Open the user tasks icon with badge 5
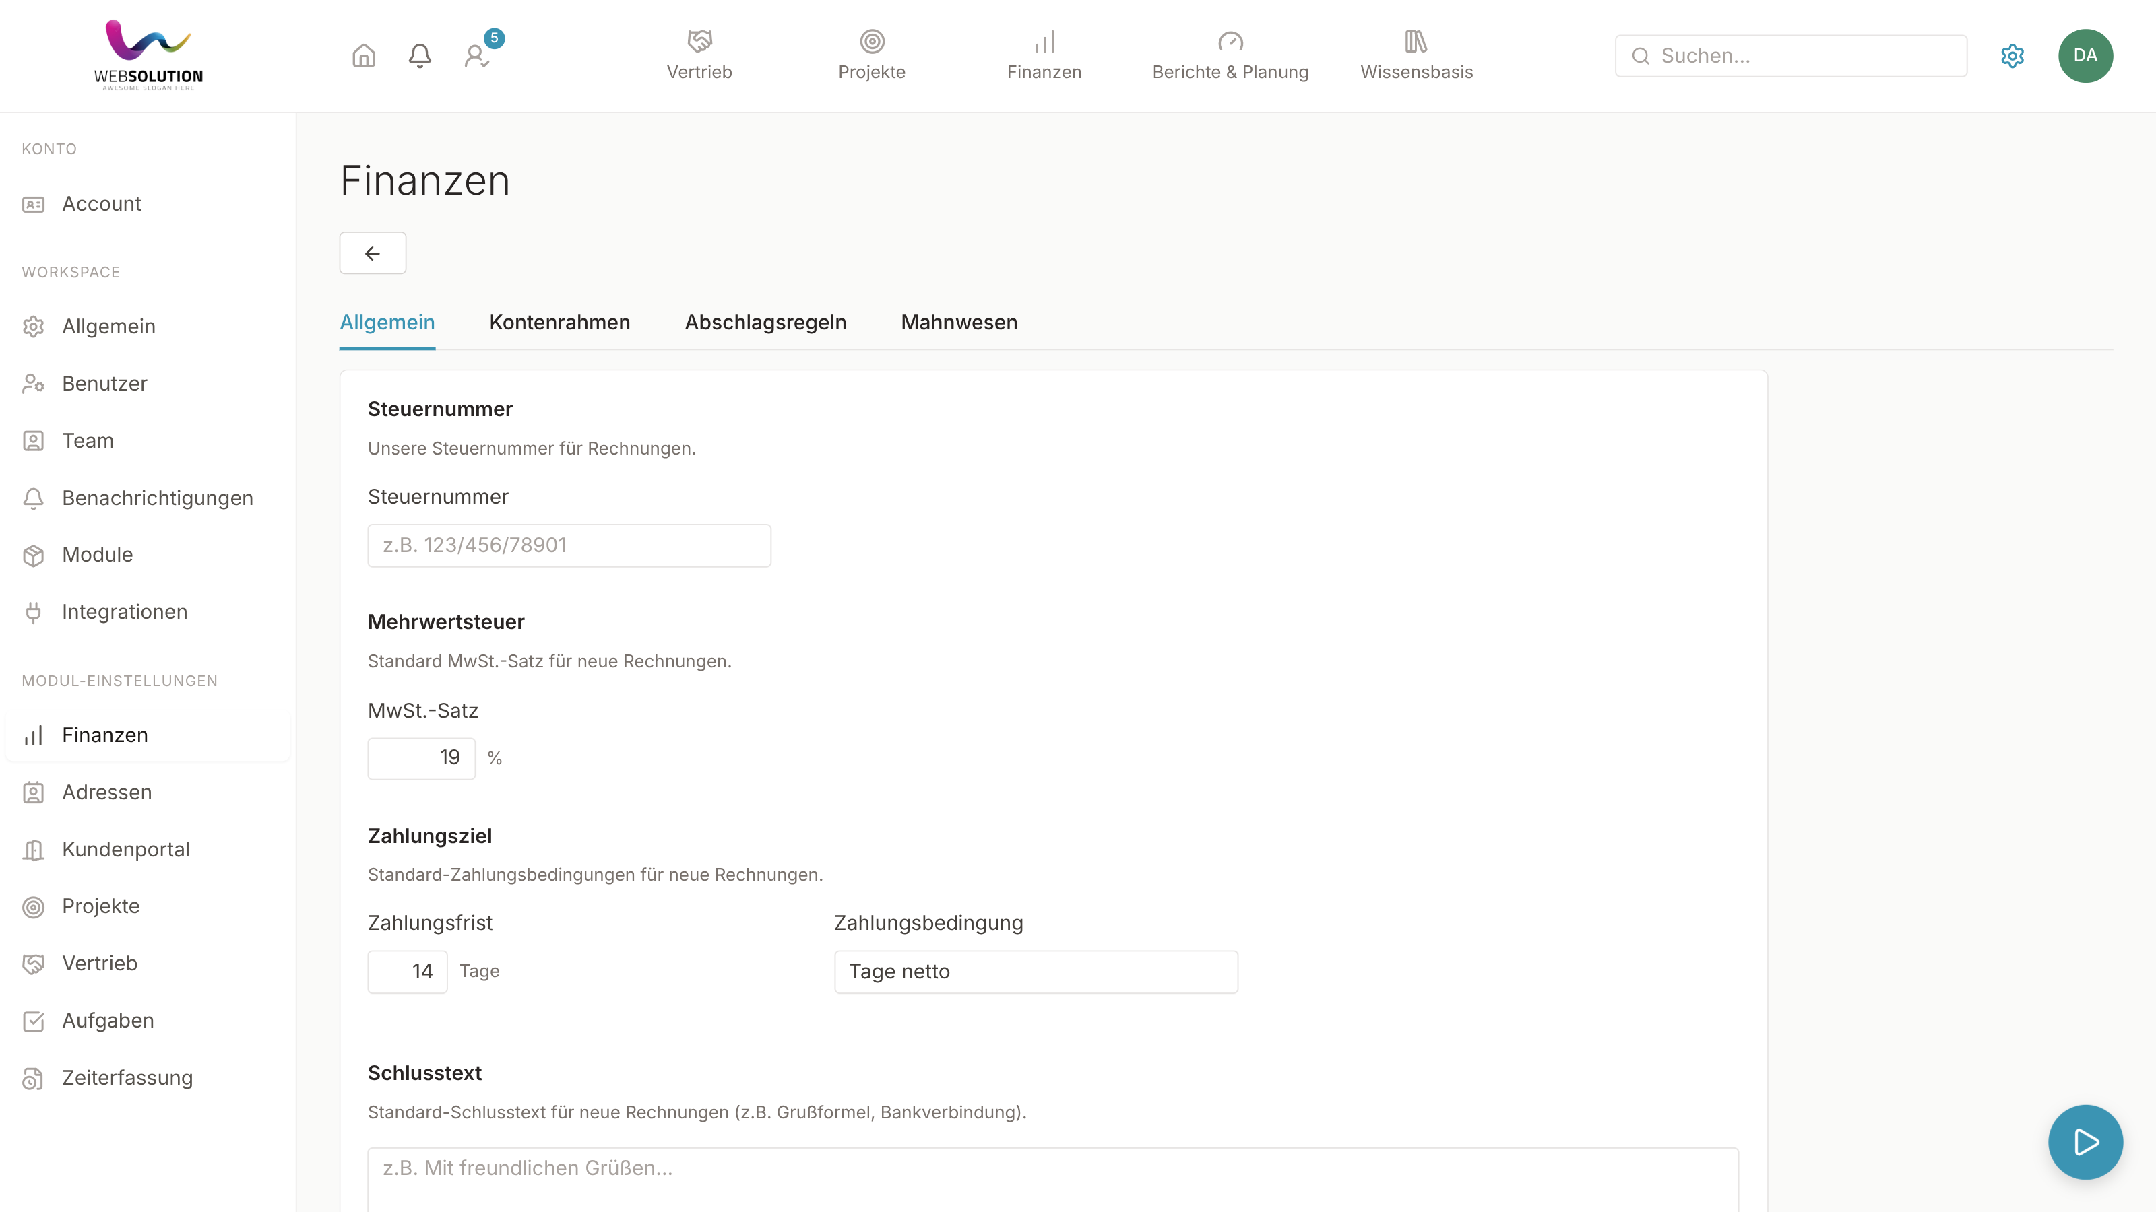The width and height of the screenshot is (2156, 1212). click(x=477, y=56)
